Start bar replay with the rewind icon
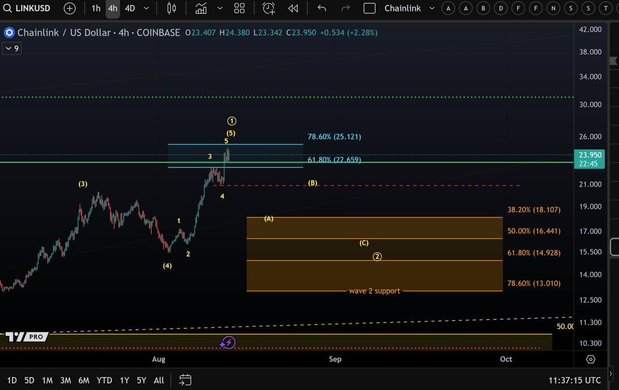Image resolution: width=619 pixels, height=390 pixels. (293, 8)
